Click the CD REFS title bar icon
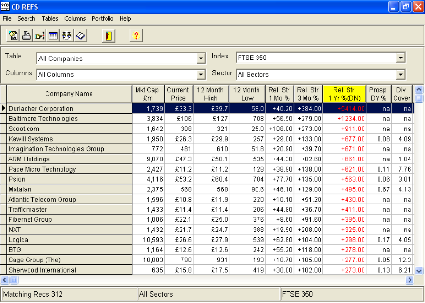 pos(5,6)
